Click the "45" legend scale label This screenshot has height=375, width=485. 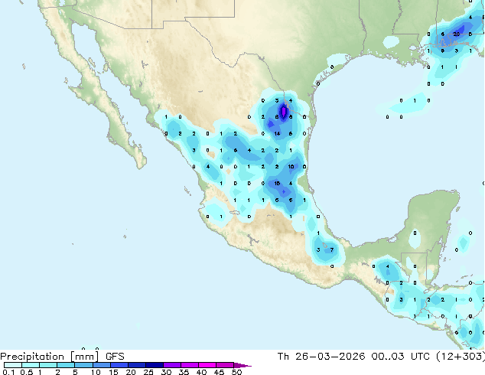[x=219, y=372]
